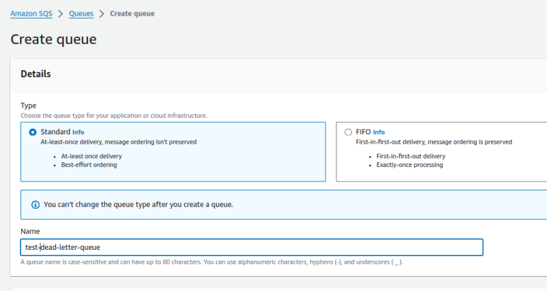Click the Standard card's at-least-once delivery description

point(118,142)
